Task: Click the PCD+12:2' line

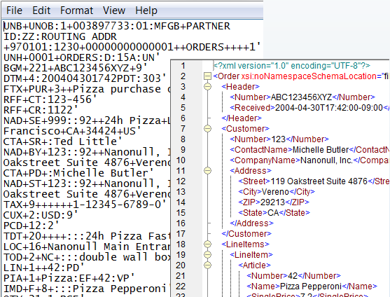Action: point(32,226)
